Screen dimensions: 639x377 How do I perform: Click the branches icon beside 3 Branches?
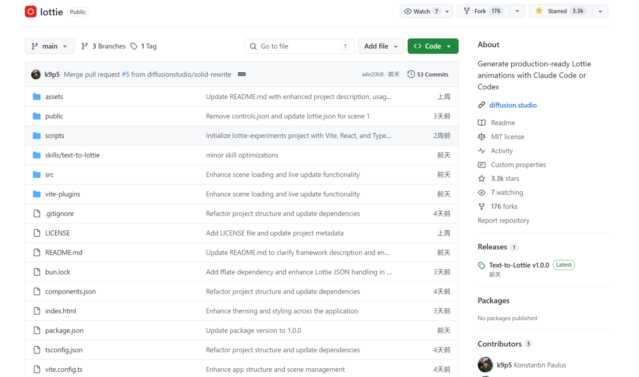click(x=85, y=46)
